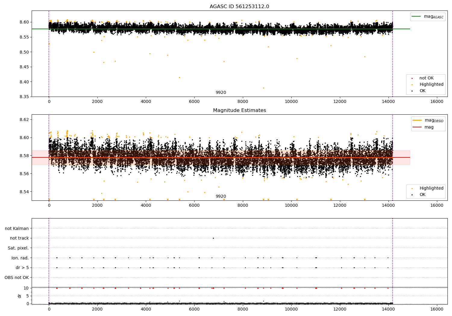The width and height of the screenshot is (452, 316).
Task: Click '8000' x-tick label under the bottom plot
Action: coord(243,308)
